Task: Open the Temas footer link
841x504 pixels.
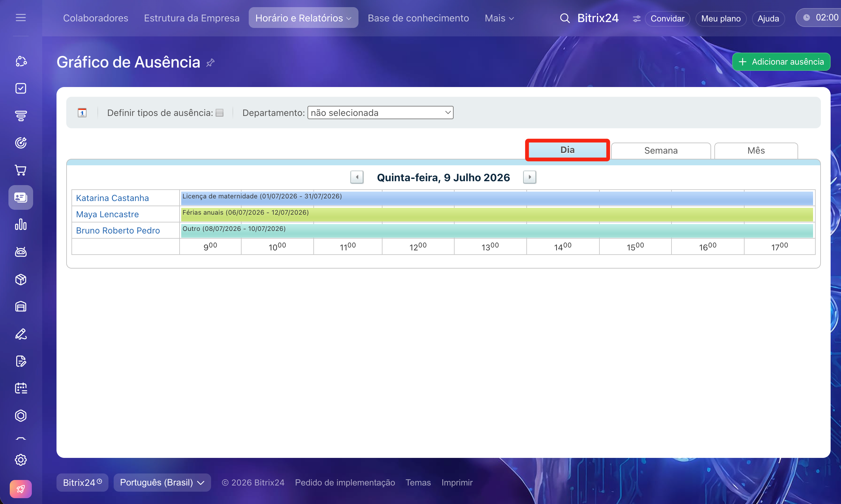Action: pos(418,483)
